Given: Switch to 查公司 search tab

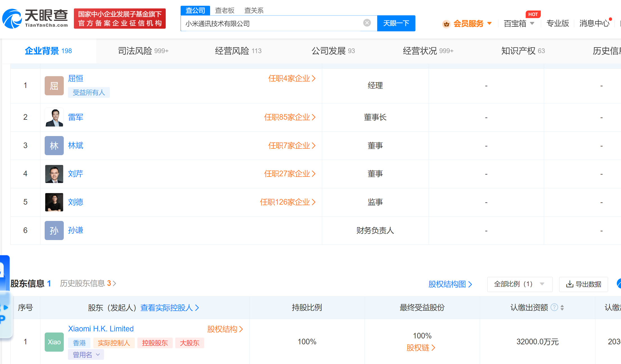Looking at the screenshot, I should tap(195, 10).
